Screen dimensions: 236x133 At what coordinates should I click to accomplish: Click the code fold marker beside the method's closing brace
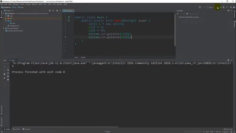click(x=73, y=41)
